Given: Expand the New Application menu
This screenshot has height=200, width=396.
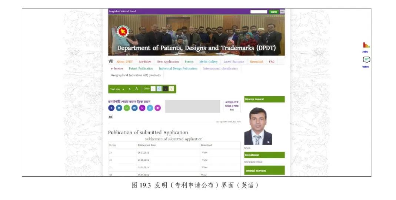Looking at the screenshot, I should pyautogui.click(x=168, y=62).
